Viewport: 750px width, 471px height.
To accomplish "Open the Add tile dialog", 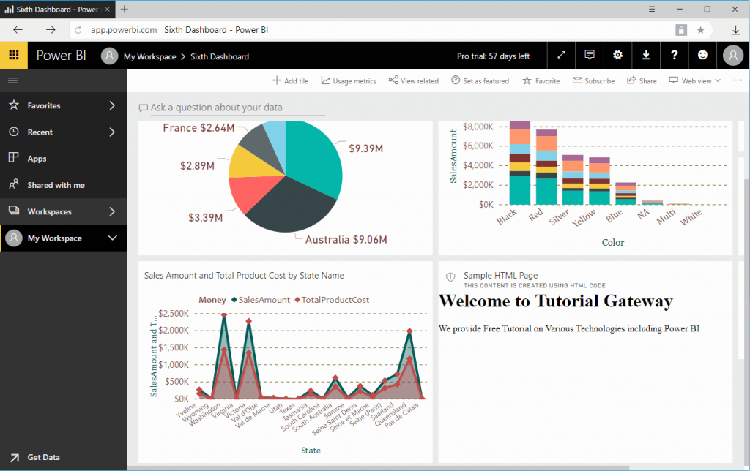I will tap(290, 80).
